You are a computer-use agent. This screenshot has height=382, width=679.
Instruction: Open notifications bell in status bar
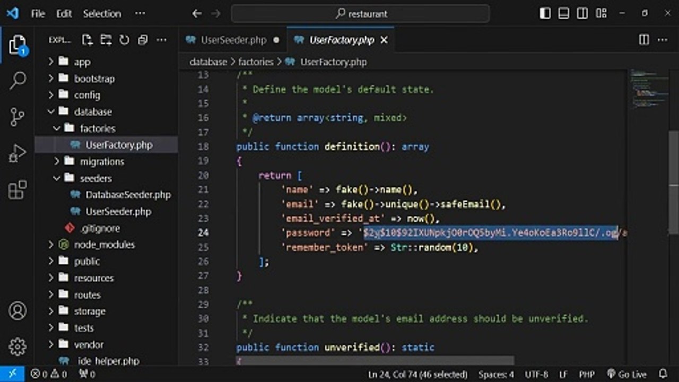[x=663, y=374]
